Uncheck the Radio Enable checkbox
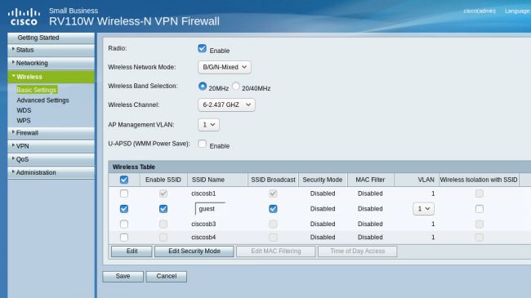 point(202,48)
